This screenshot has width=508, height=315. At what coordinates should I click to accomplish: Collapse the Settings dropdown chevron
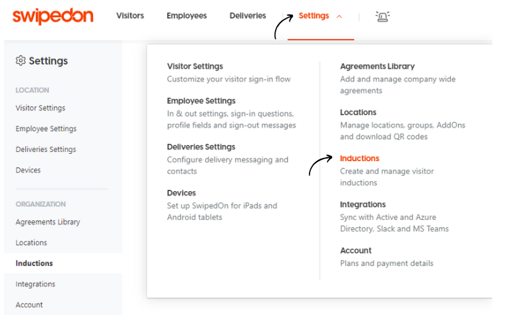(x=340, y=17)
